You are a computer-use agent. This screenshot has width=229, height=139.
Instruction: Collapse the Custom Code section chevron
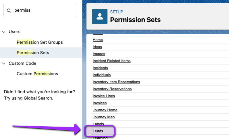(4, 63)
